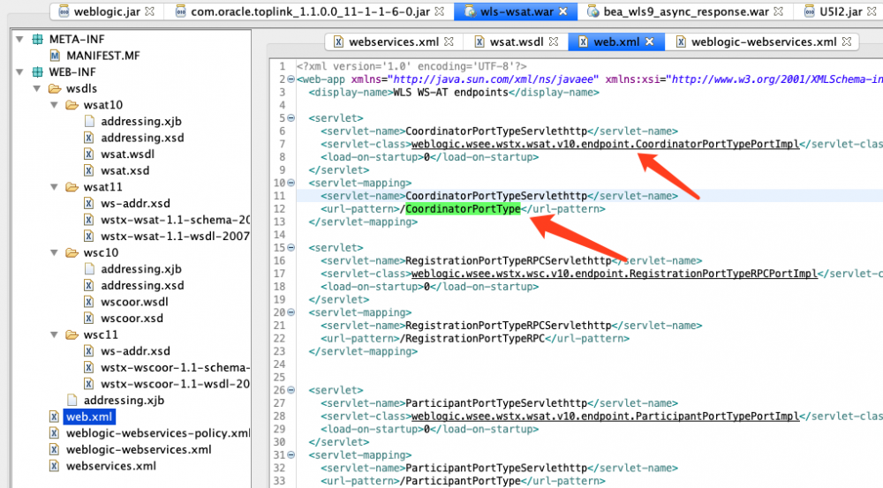Viewport: 883px width, 488px height.
Task: Click the highlighted CoordinatorPortType url-pattern text
Action: point(463,209)
